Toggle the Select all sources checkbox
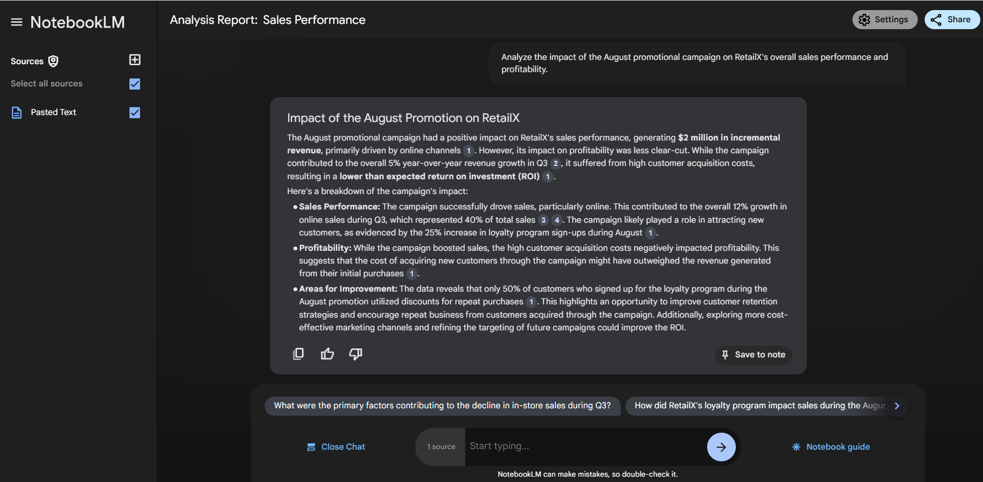 [135, 84]
